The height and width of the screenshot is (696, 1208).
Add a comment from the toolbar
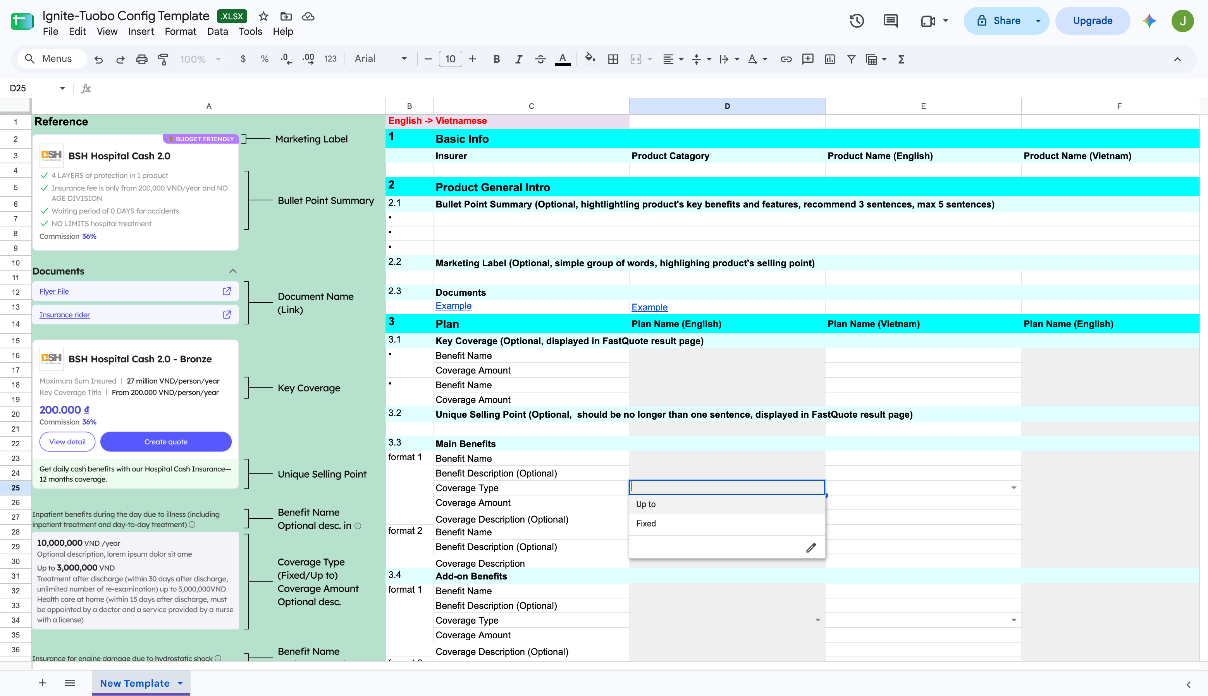[807, 59]
